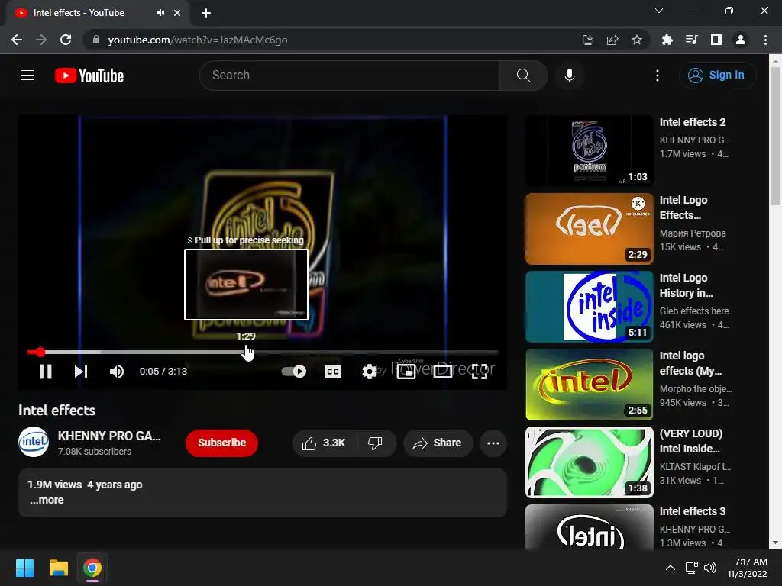Share this page from address bar
This screenshot has width=782, height=586.
(x=612, y=40)
